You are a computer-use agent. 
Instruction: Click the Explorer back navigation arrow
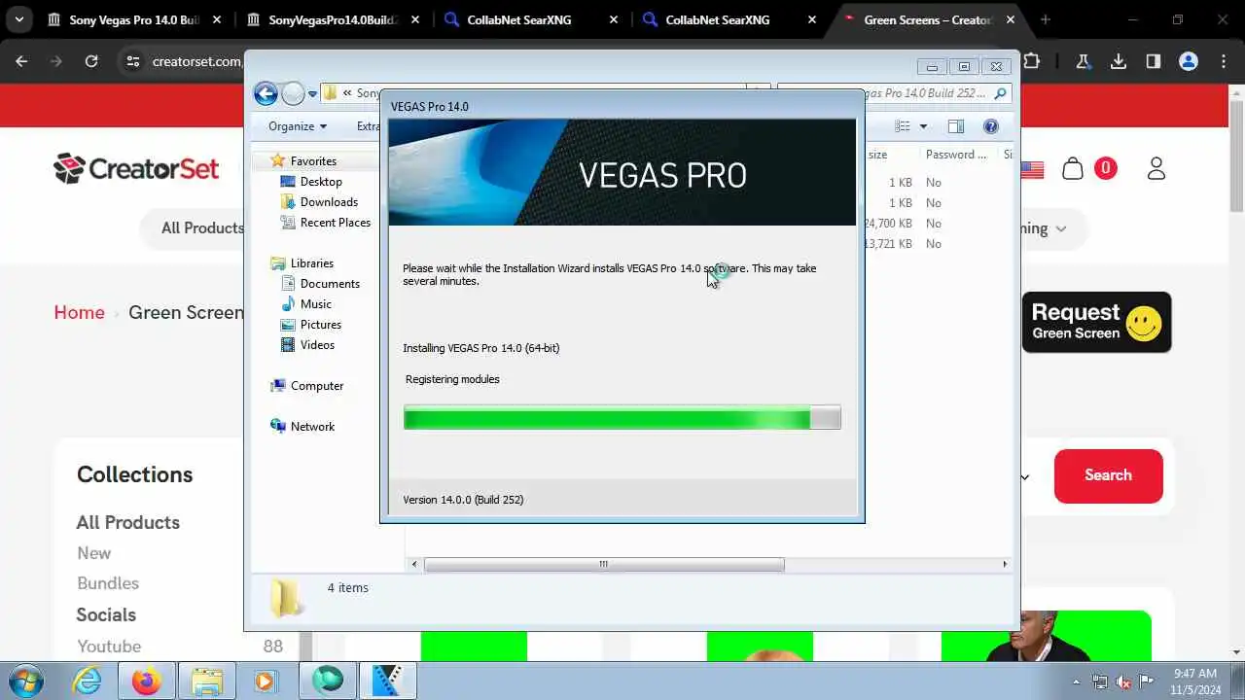pyautogui.click(x=266, y=93)
